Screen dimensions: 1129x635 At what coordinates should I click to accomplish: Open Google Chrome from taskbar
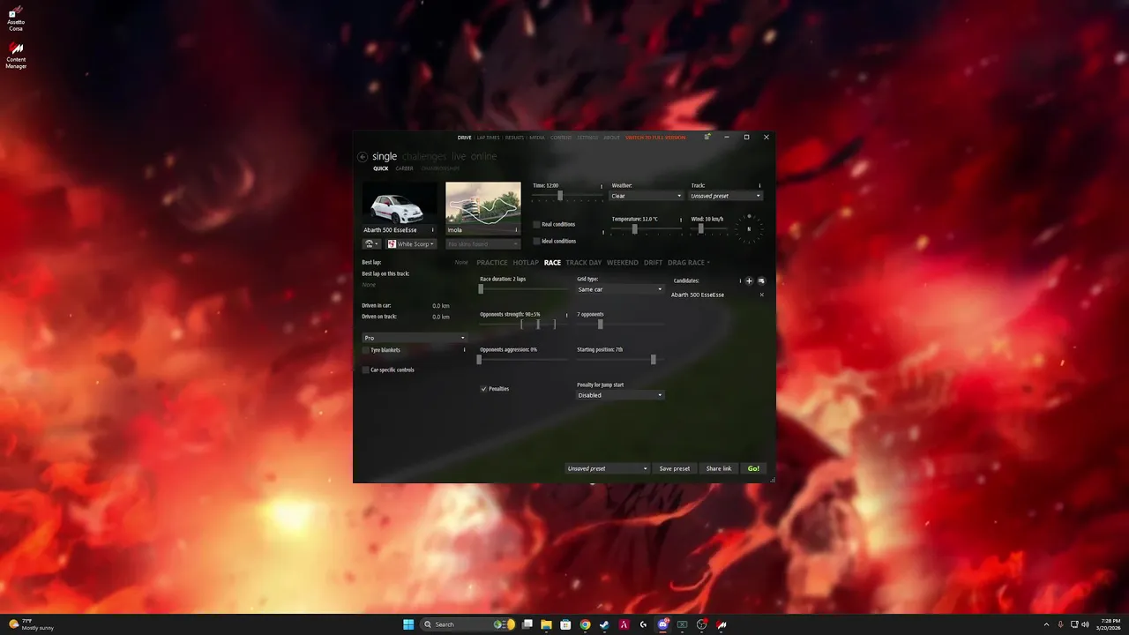coord(585,624)
